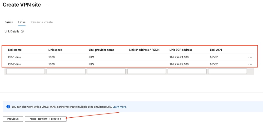This screenshot has height=125, width=263.
Task: Select the ISP-2-Link name cell
Action: (x=14, y=64)
